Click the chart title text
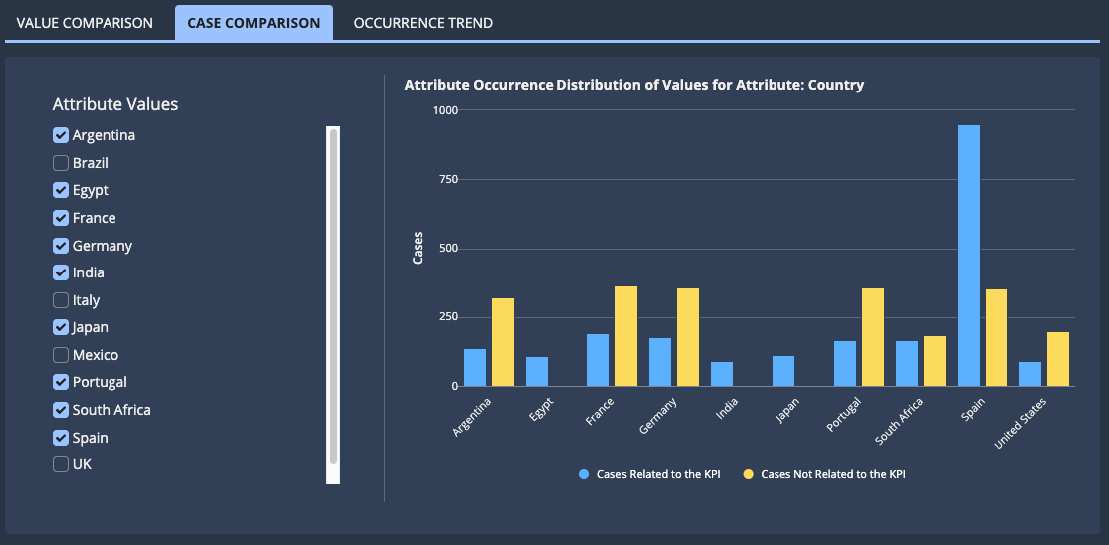The image size is (1109, 545). click(634, 85)
